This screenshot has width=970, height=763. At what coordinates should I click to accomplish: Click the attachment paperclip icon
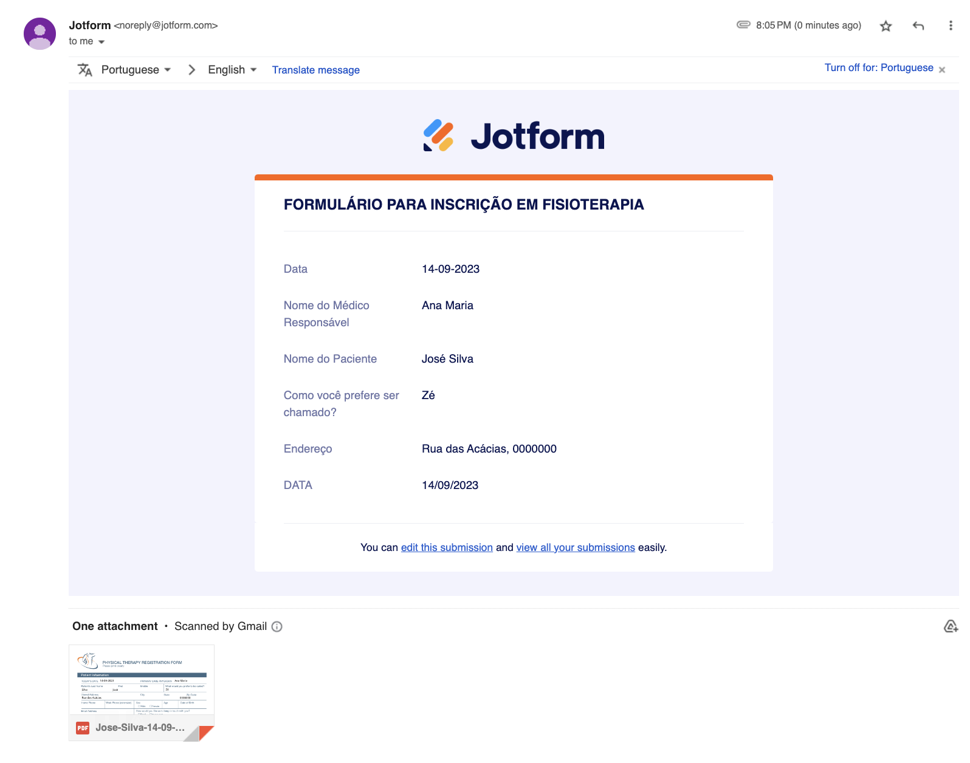[743, 25]
